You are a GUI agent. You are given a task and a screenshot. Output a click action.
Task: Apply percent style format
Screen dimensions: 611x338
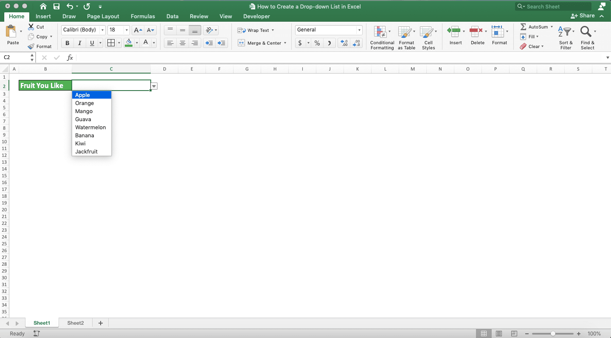317,43
